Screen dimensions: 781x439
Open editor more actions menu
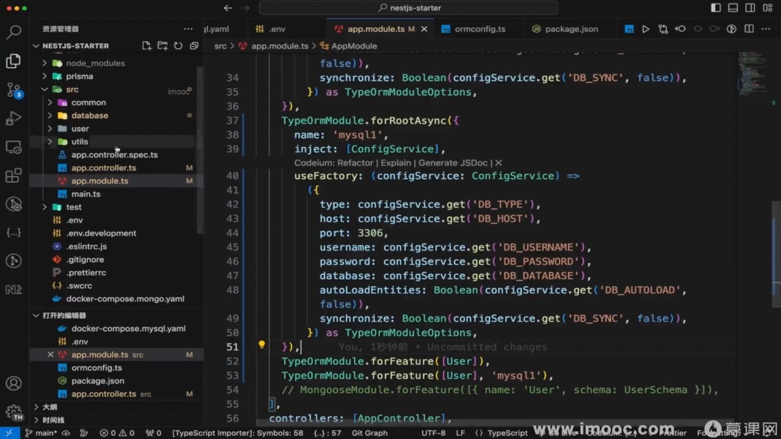point(766,29)
